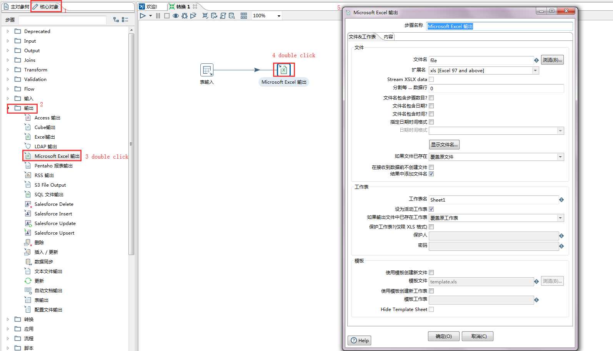Pause the running transformation

158,16
